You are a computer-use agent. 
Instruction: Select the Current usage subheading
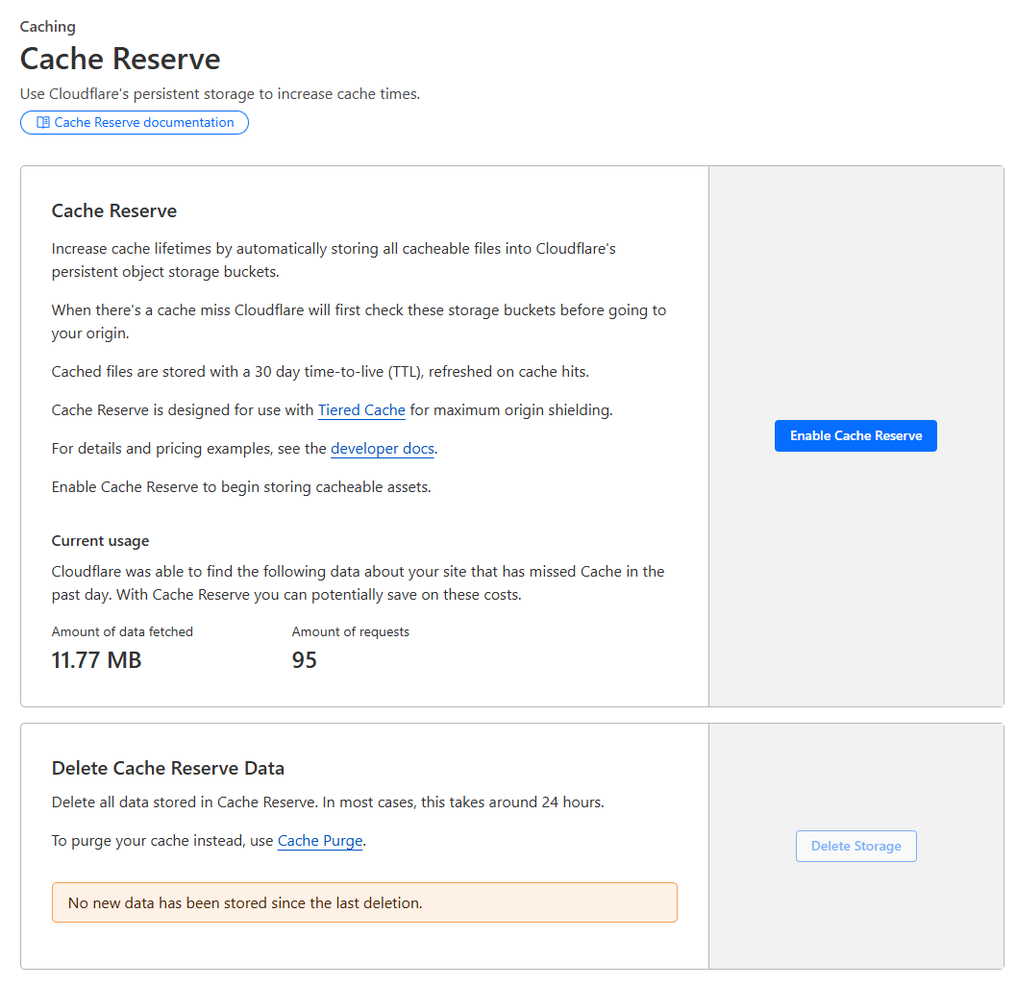(x=100, y=541)
